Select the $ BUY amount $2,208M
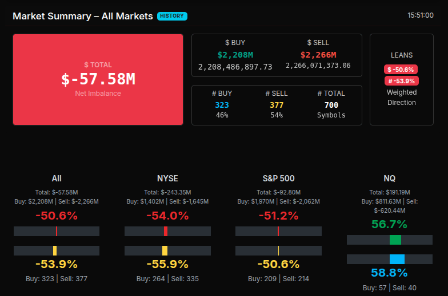 tap(235, 55)
